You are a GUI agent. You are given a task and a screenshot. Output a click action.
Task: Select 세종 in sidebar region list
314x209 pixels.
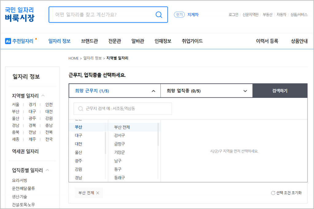pyautogui.click(x=16, y=139)
